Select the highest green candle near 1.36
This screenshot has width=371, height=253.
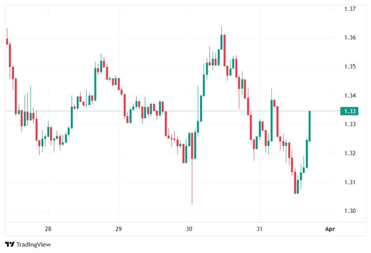(221, 42)
